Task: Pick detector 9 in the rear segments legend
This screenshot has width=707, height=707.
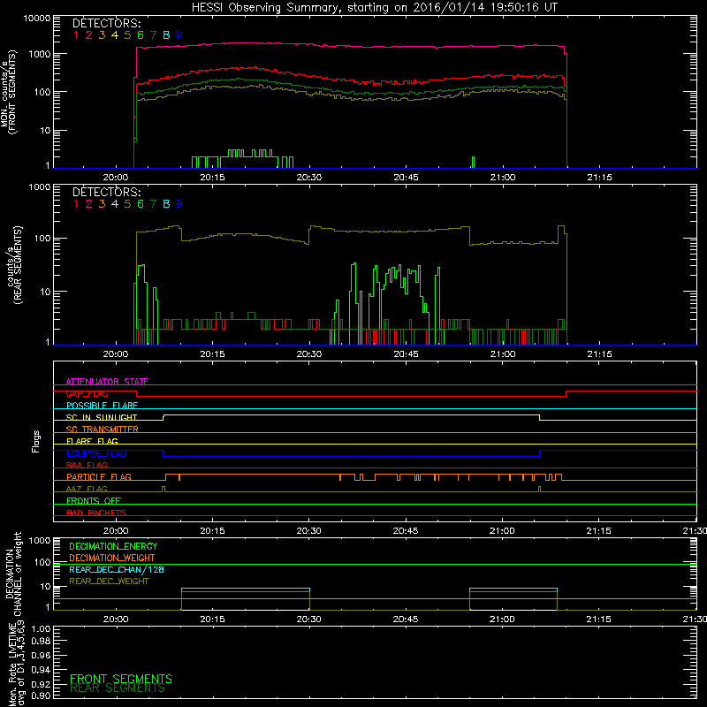Action: [179, 204]
